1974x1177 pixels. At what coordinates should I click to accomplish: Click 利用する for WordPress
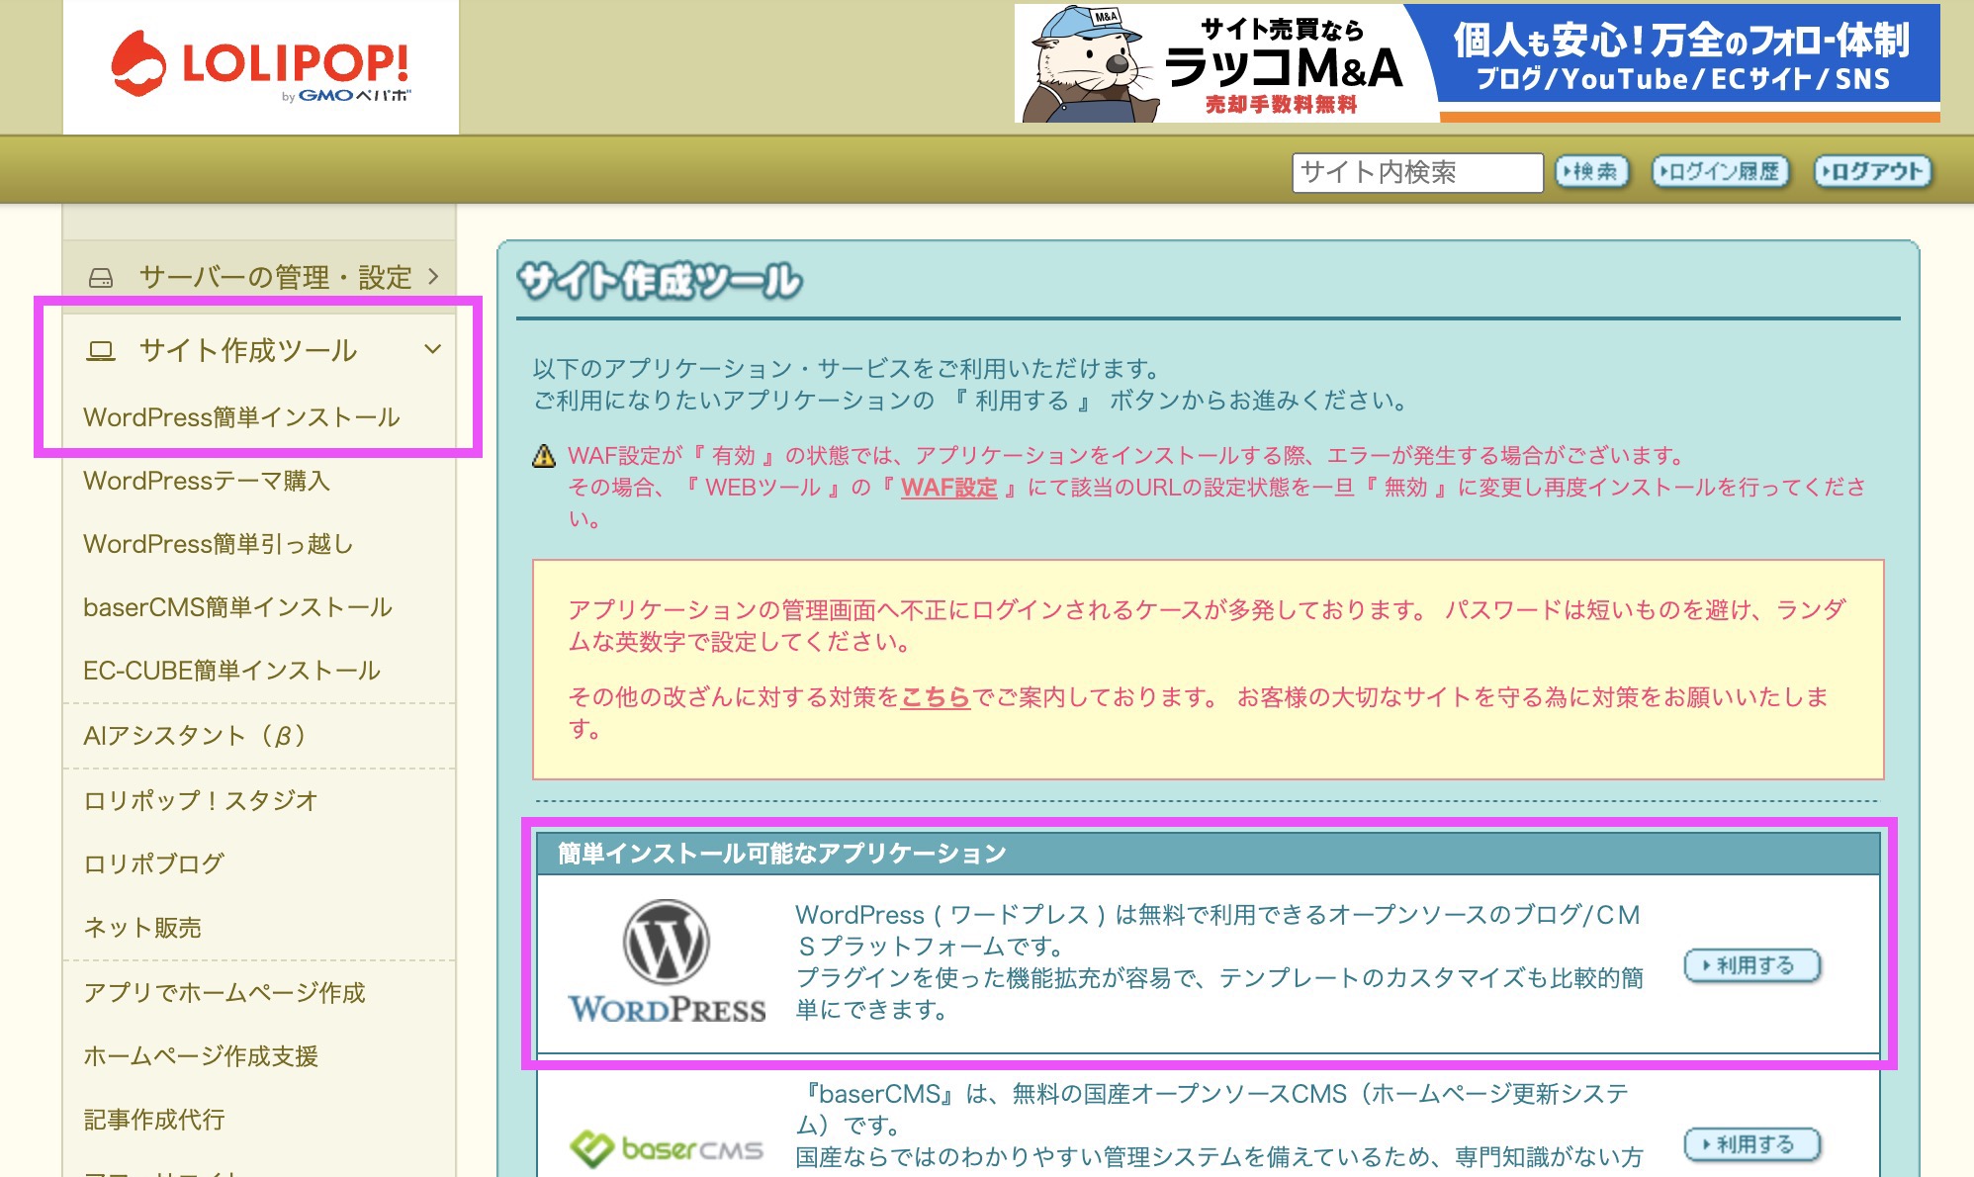[1752, 965]
